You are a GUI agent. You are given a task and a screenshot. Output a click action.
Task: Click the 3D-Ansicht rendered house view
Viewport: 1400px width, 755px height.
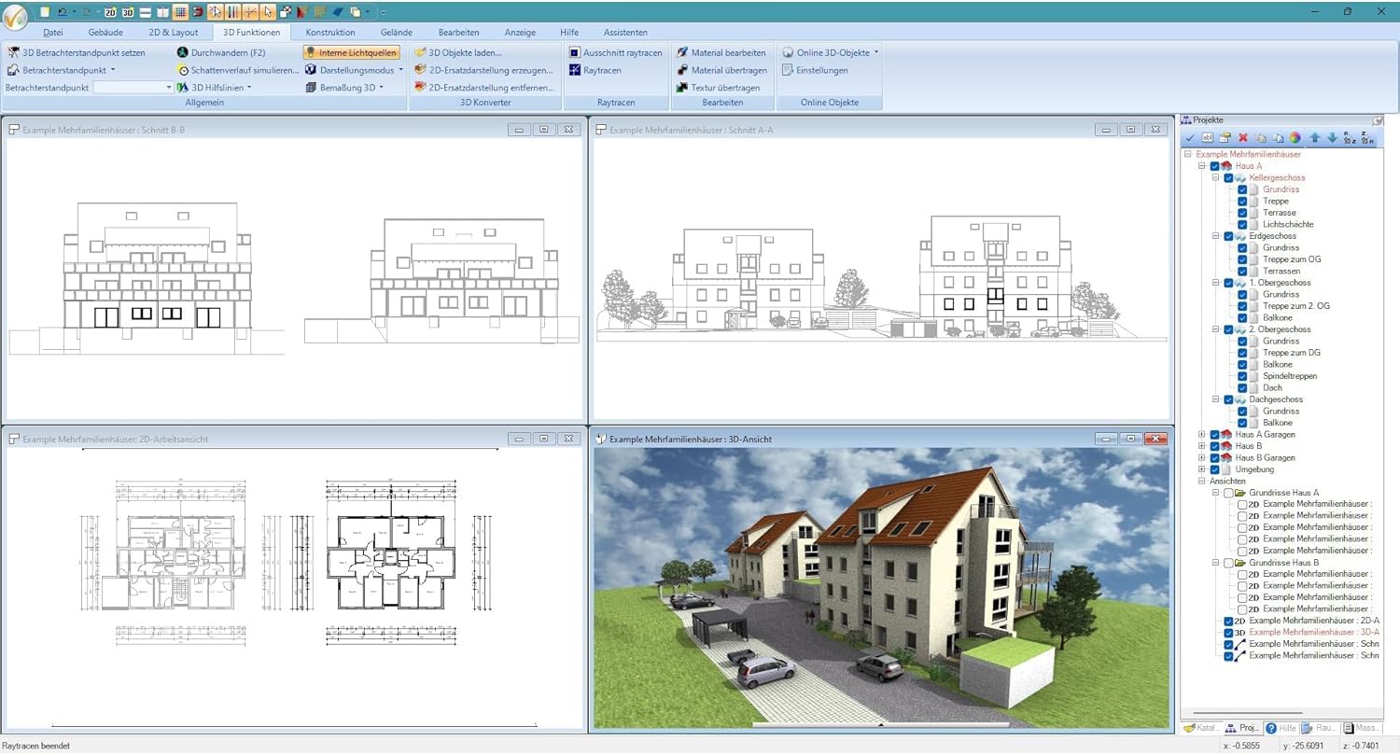(x=881, y=588)
